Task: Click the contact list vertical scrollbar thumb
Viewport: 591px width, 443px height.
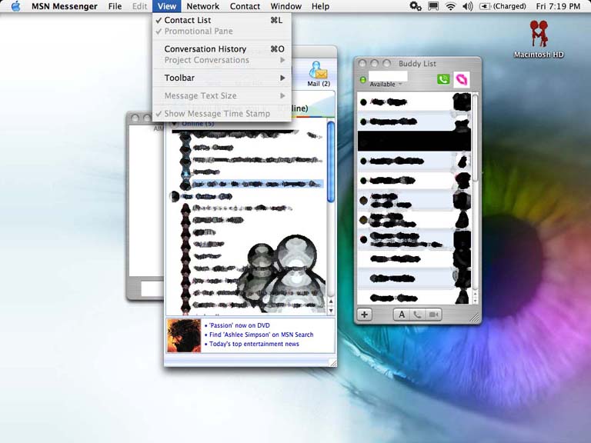Action: point(331,162)
